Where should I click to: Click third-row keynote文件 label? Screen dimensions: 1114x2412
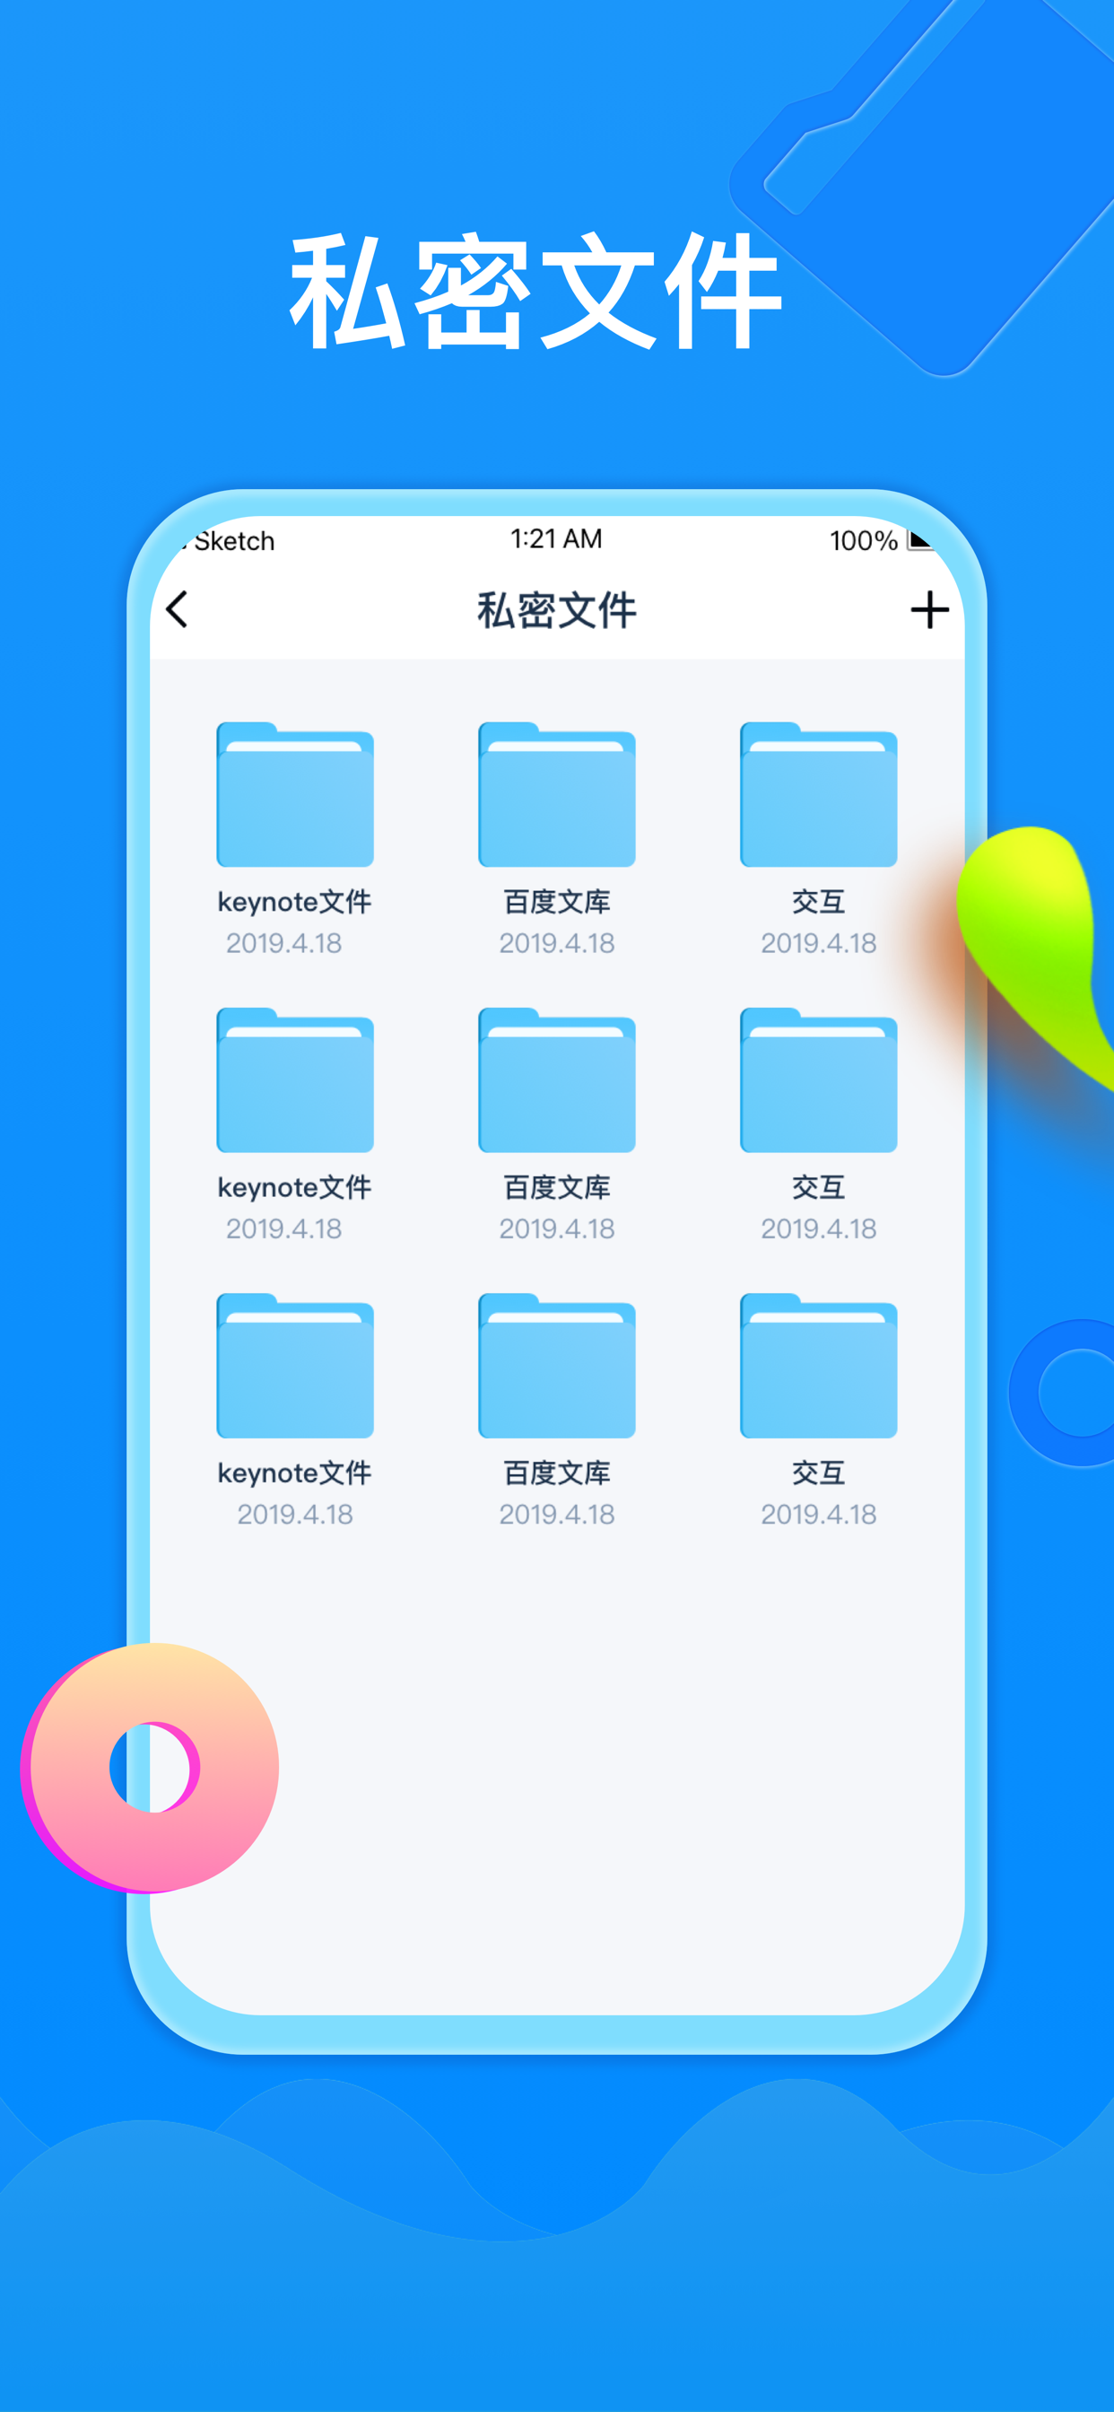point(295,1473)
